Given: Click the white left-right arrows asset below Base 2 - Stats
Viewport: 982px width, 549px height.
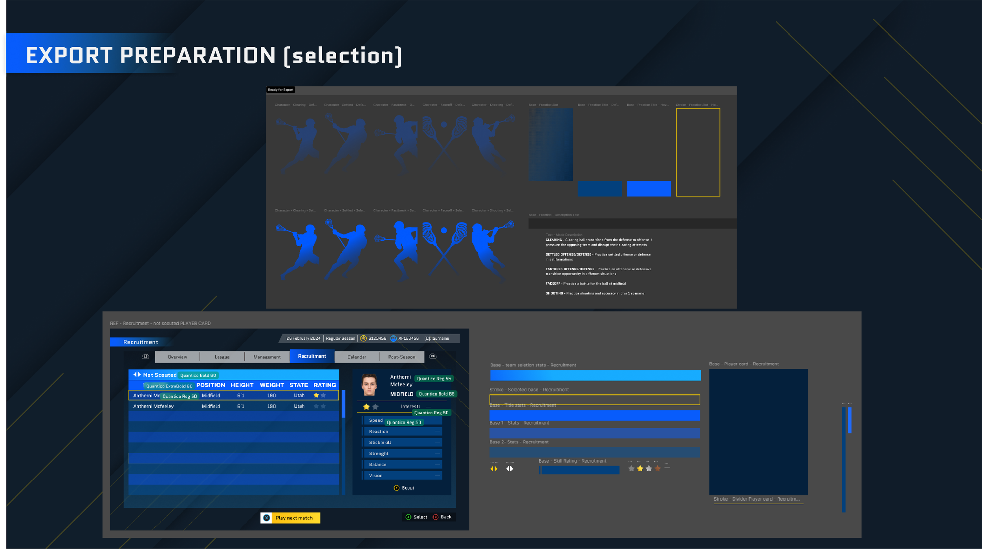Looking at the screenshot, I should point(509,468).
